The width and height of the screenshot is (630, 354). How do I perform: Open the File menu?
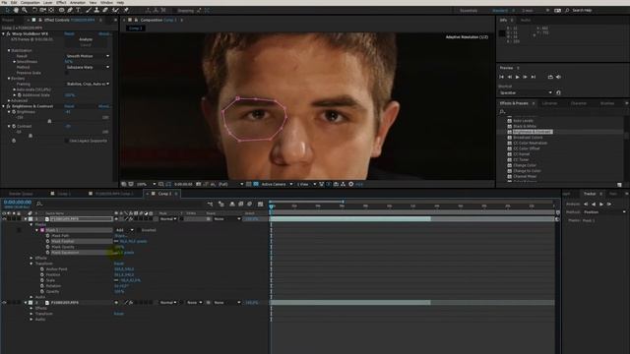(4, 2)
